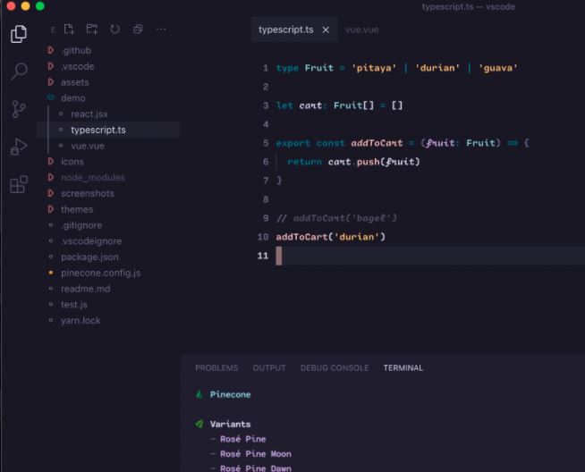Click the cart.push(fruit) return statement
Viewport: 585px width, 472px height.
pos(353,162)
